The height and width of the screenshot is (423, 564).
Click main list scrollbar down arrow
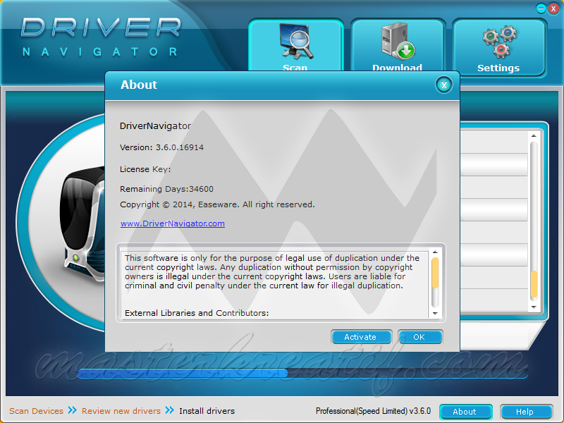(534, 307)
